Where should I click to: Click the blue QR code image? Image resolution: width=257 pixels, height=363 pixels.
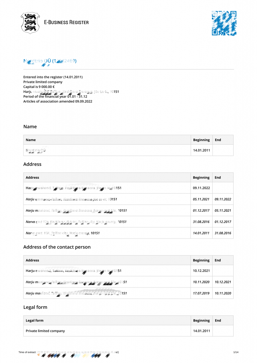(224, 23)
